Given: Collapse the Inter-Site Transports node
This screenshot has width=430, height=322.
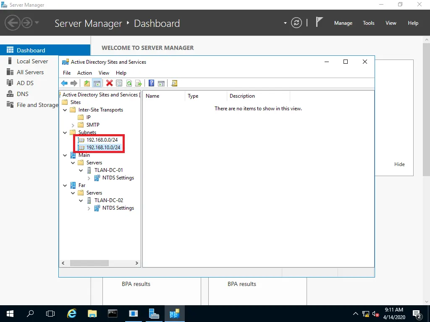Looking at the screenshot, I should [x=65, y=110].
